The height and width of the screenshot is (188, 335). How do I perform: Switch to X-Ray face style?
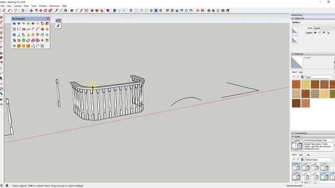pos(131,10)
